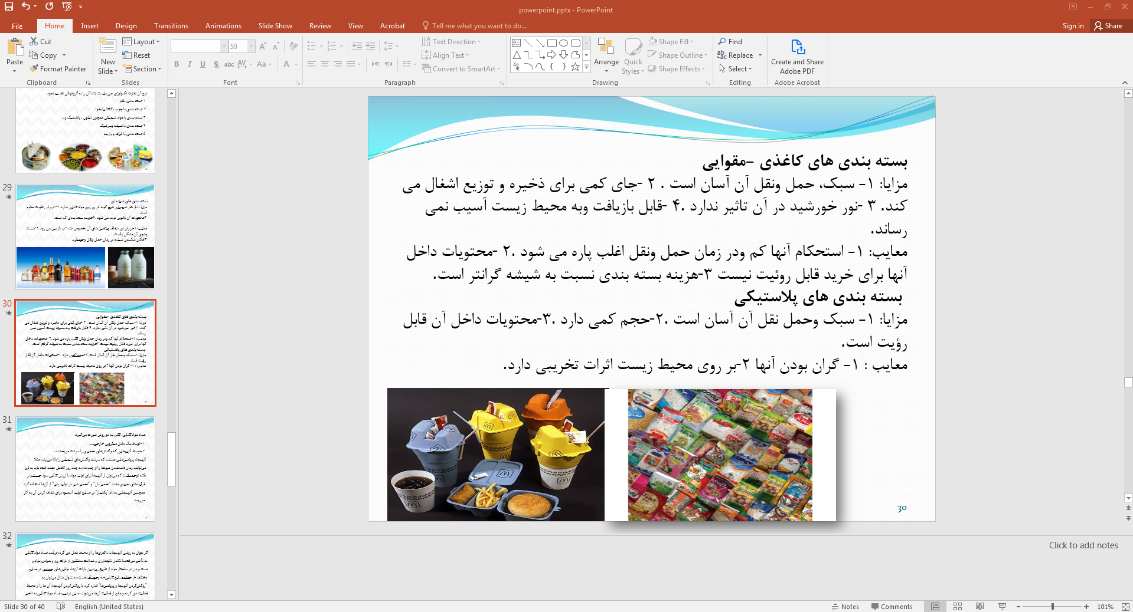Click the Find magnifier button
Viewport: 1133px width, 612px height.
[730, 42]
